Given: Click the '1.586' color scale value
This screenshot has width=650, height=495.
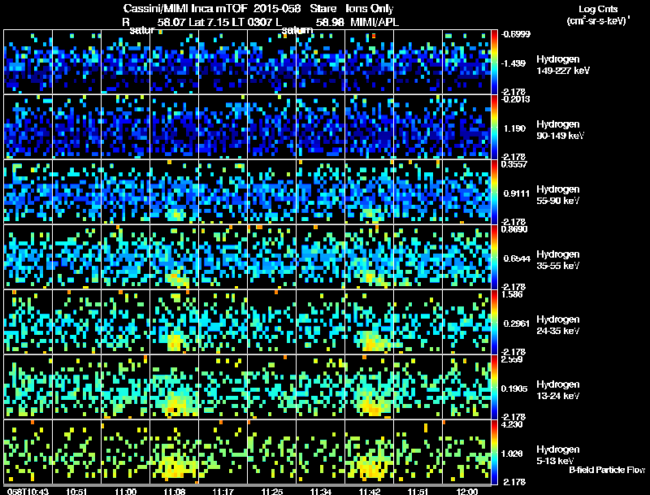Looking at the screenshot, I should point(512,294).
